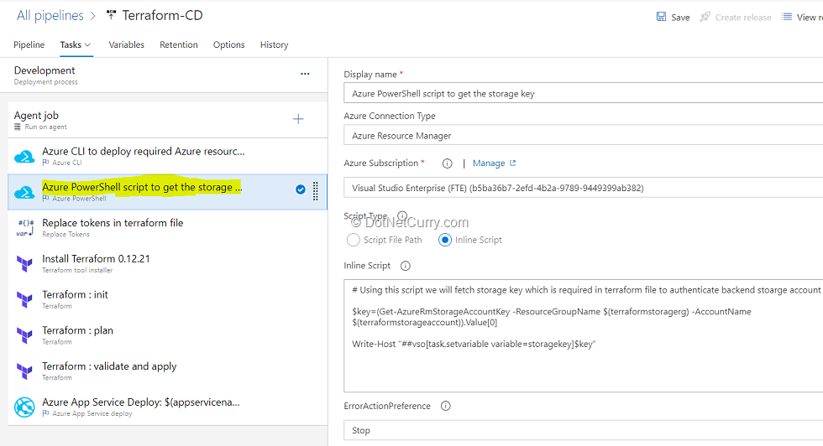
Task: Click inside the Inline Script text area
Action: click(x=583, y=336)
